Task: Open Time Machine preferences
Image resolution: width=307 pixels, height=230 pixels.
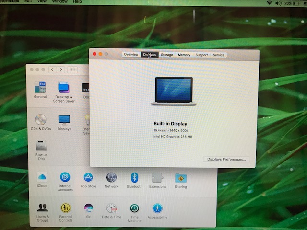Action: (x=135, y=209)
